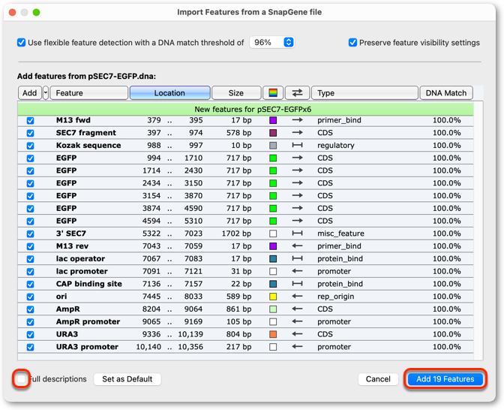The width and height of the screenshot is (504, 410).
Task: Uncheck the M13 fwd feature
Action: [30, 120]
